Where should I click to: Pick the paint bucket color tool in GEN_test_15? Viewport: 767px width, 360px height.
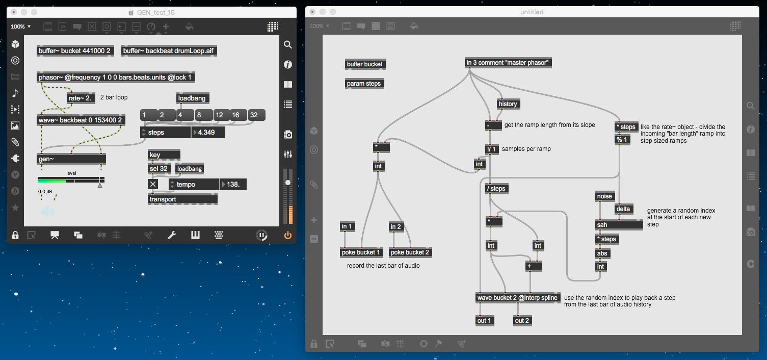pyautogui.click(x=189, y=27)
